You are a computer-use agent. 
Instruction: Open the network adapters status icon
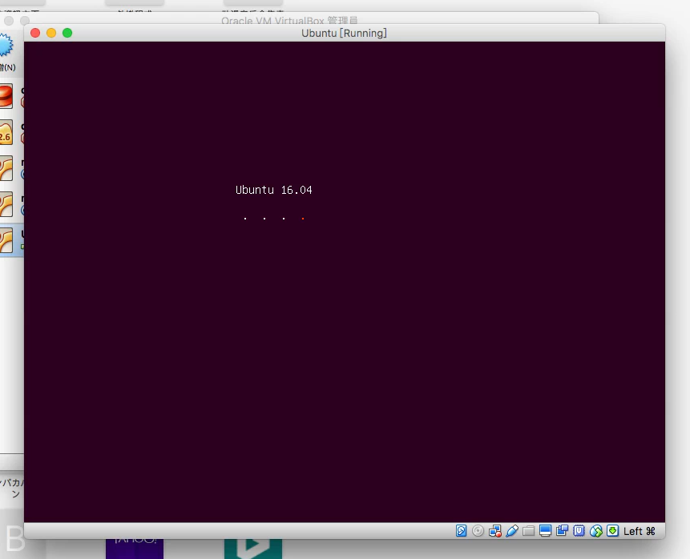click(494, 531)
